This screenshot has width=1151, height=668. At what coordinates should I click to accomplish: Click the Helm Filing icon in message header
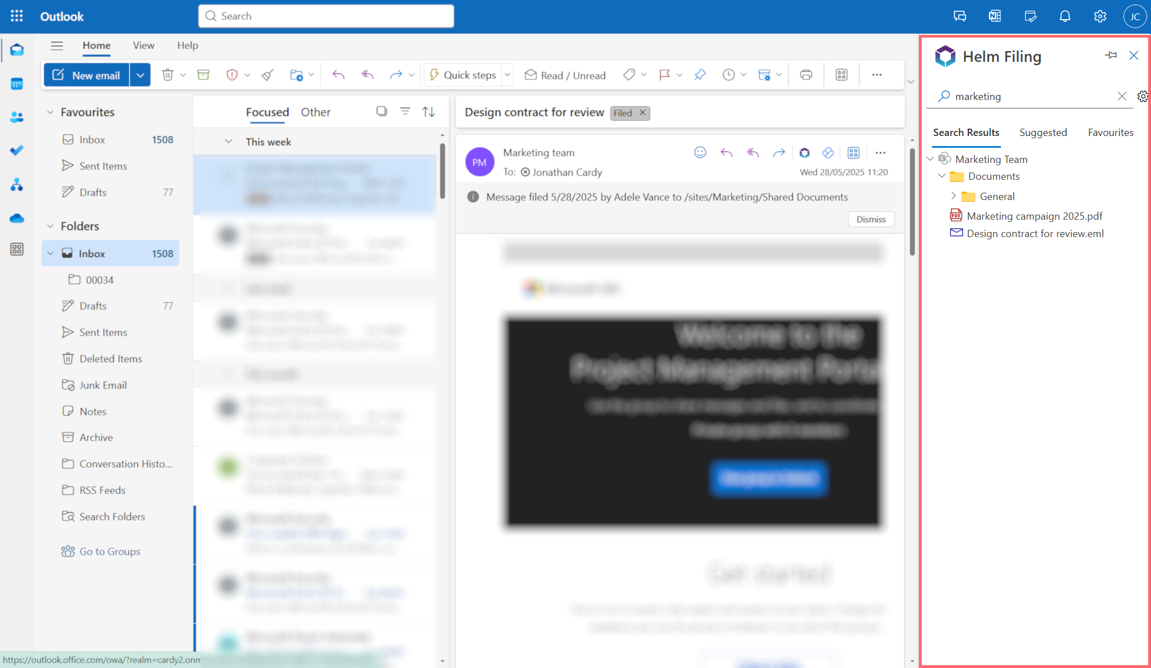click(x=804, y=153)
